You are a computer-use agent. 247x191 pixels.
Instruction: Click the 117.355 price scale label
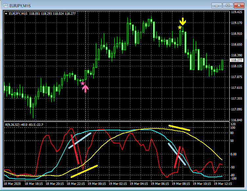tap(236, 99)
